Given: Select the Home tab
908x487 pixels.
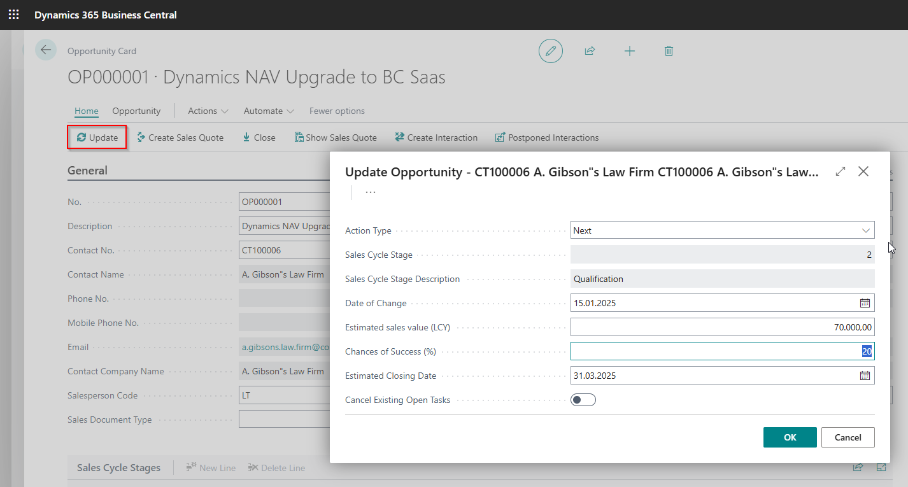Looking at the screenshot, I should point(87,111).
